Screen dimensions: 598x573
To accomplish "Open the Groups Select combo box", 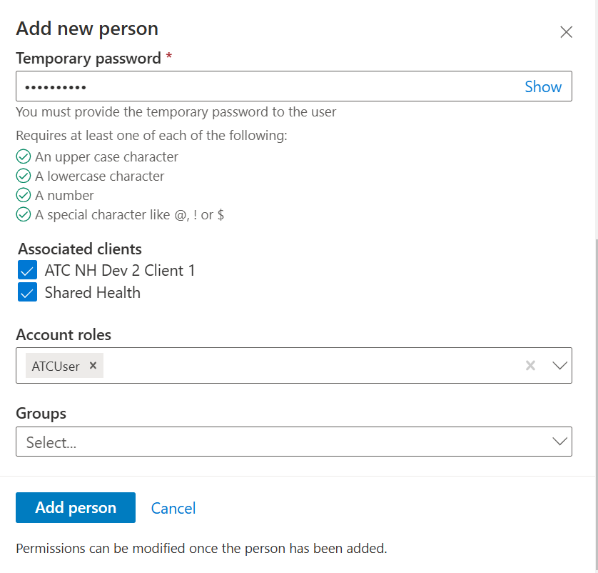I will (285, 442).
